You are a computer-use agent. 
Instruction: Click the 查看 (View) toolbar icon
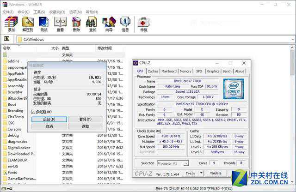click(60, 23)
